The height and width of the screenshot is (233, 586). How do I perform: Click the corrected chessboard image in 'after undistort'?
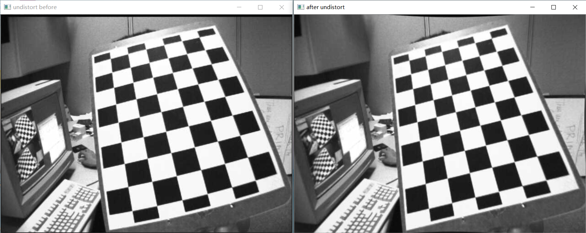[440, 124]
